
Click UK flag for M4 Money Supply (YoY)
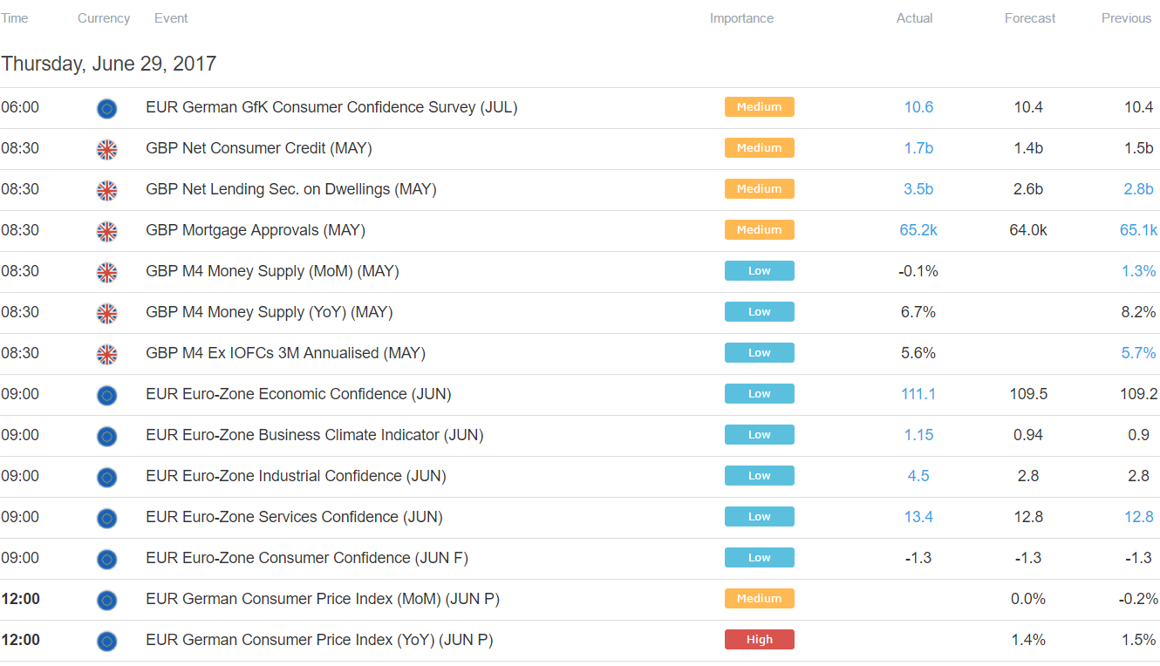coord(106,313)
